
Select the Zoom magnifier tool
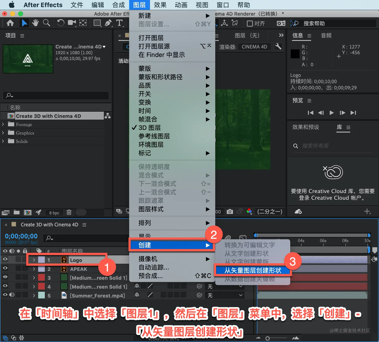pos(46,23)
